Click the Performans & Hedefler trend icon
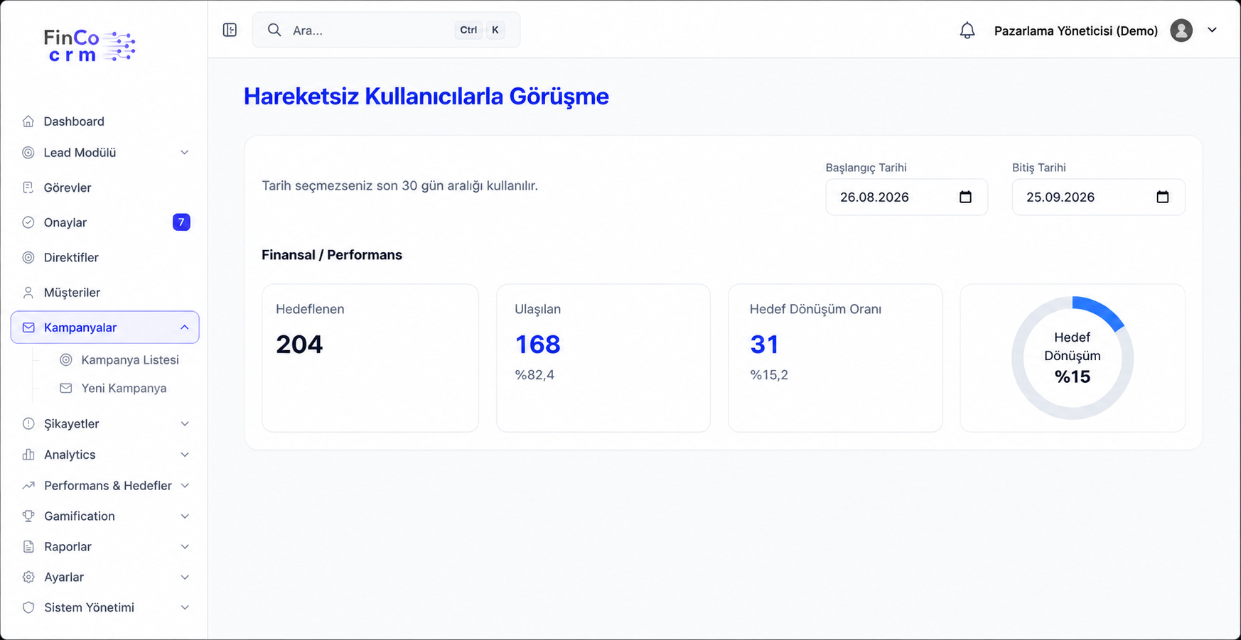 coord(28,486)
